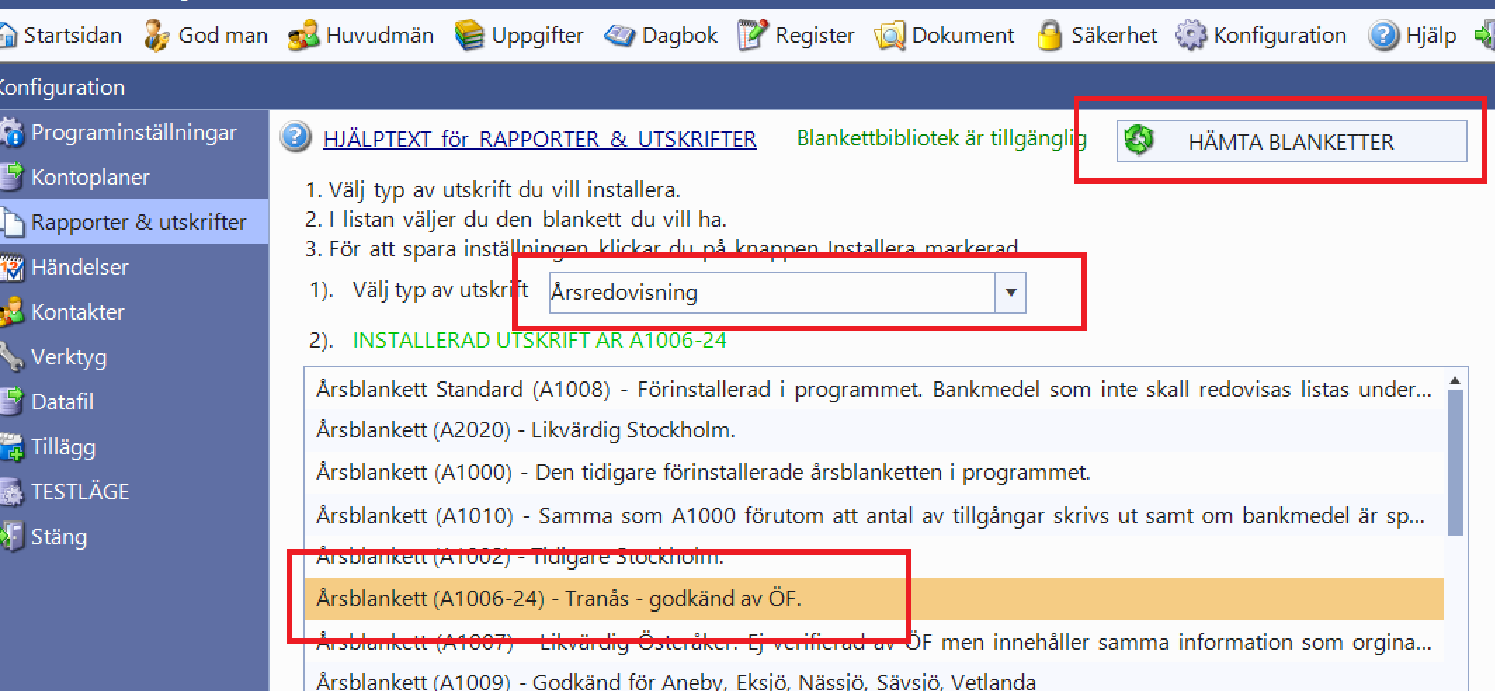Open the Säkerhet menu label
This screenshot has height=691, width=1495.
[1114, 35]
